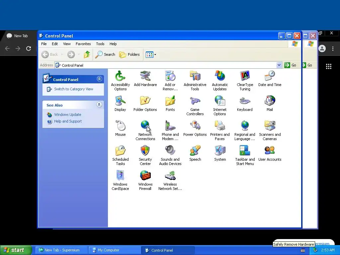The width and height of the screenshot is (340, 255).
Task: Open the Views dropdown button
Action: coord(151,54)
